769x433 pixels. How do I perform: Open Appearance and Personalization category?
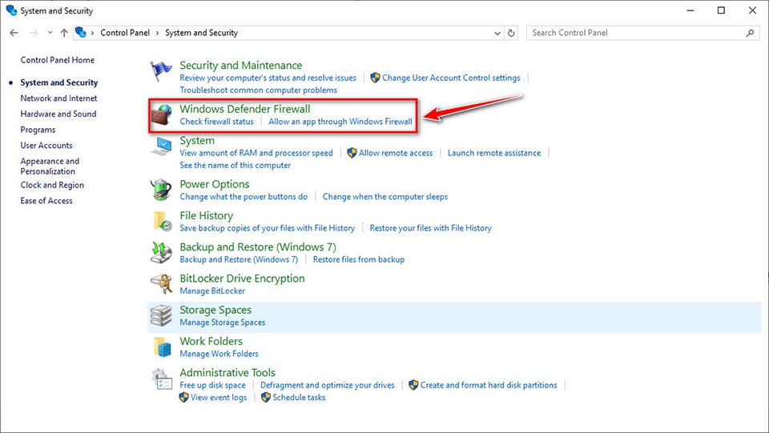[x=50, y=166]
